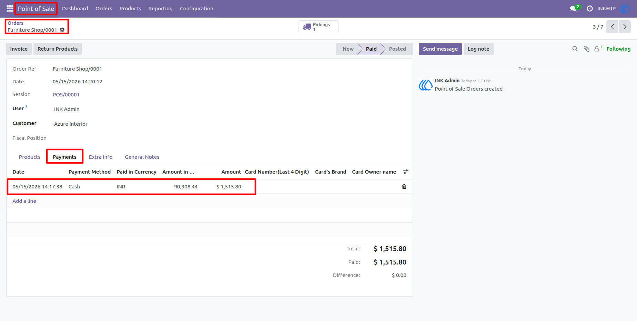Viewport: 637px width, 321px height.
Task: Click the Orders breadcrumb link
Action: (x=16, y=23)
